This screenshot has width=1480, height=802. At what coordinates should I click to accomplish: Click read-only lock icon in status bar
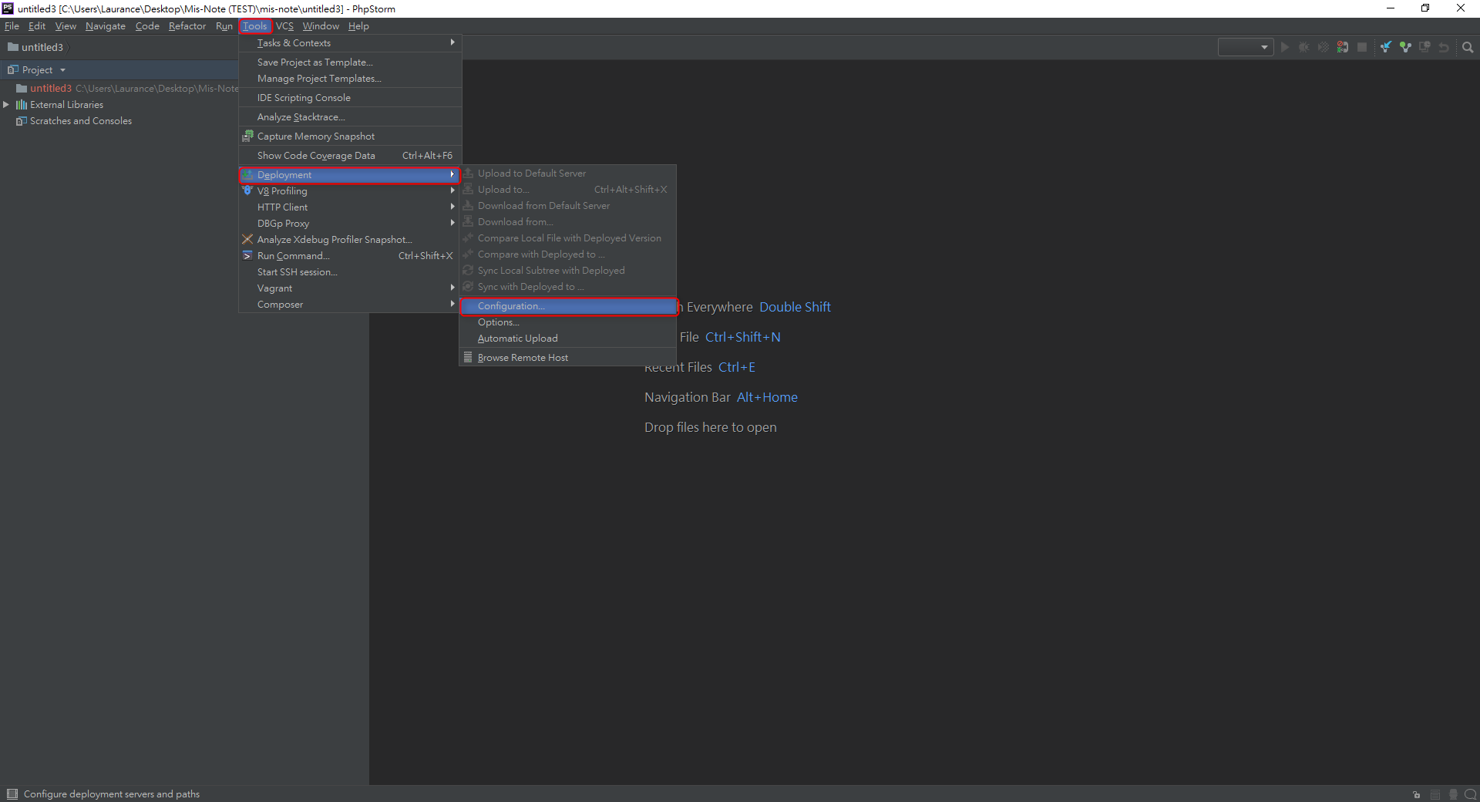pyautogui.click(x=1417, y=794)
